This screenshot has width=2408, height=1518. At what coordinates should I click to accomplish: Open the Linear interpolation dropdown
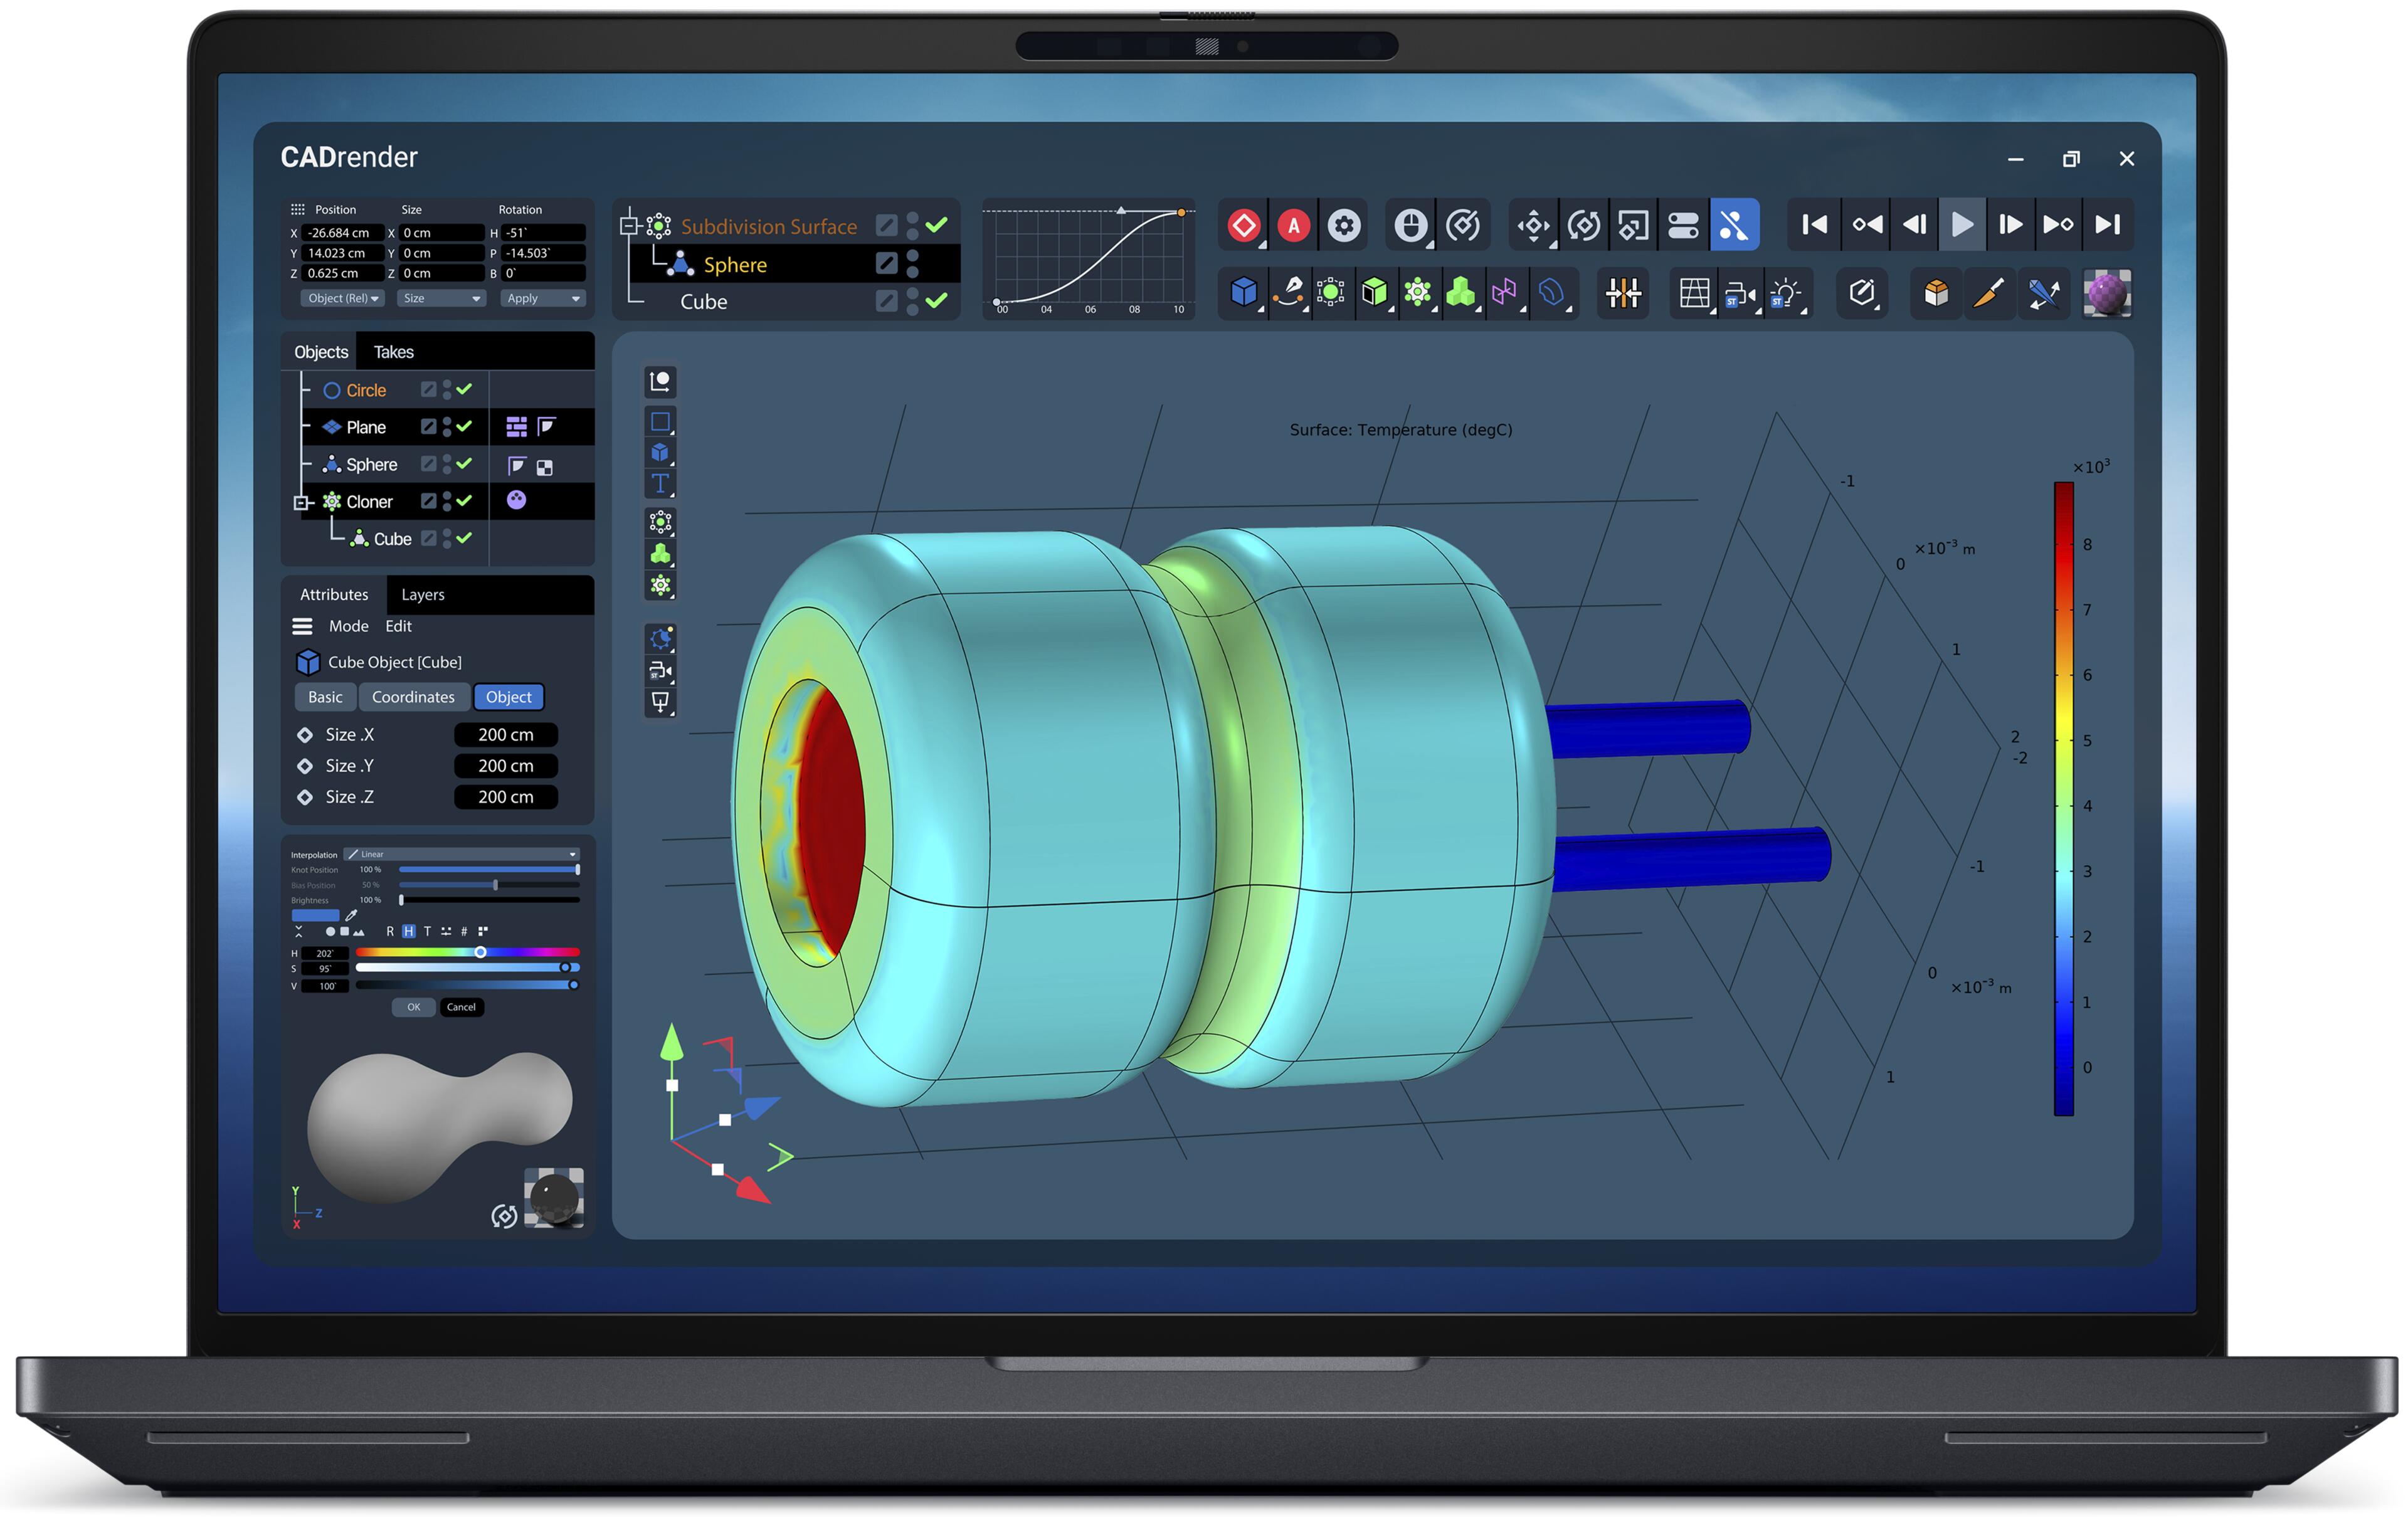click(462, 854)
